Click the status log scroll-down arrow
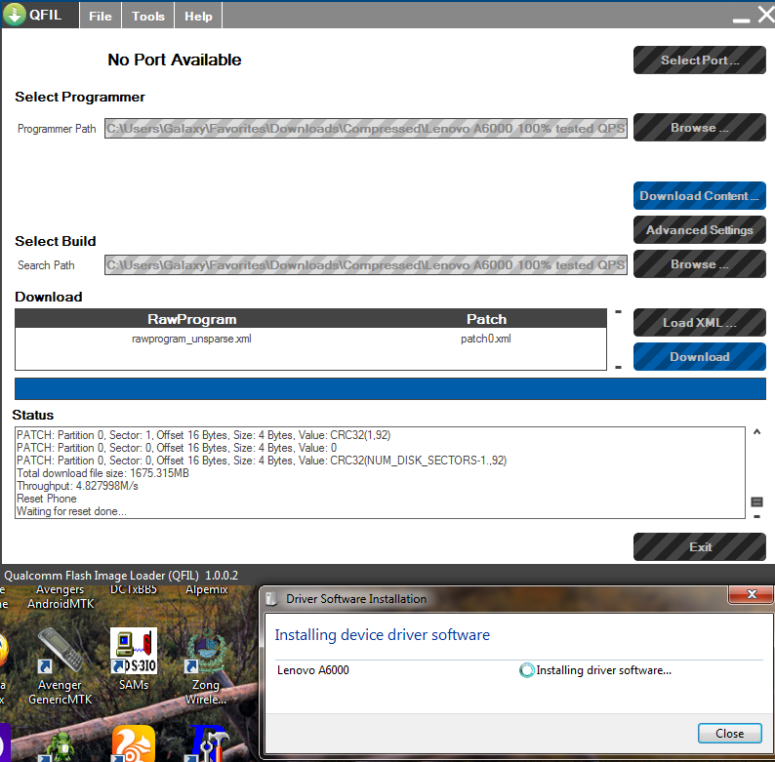775x762 pixels. tap(756, 517)
